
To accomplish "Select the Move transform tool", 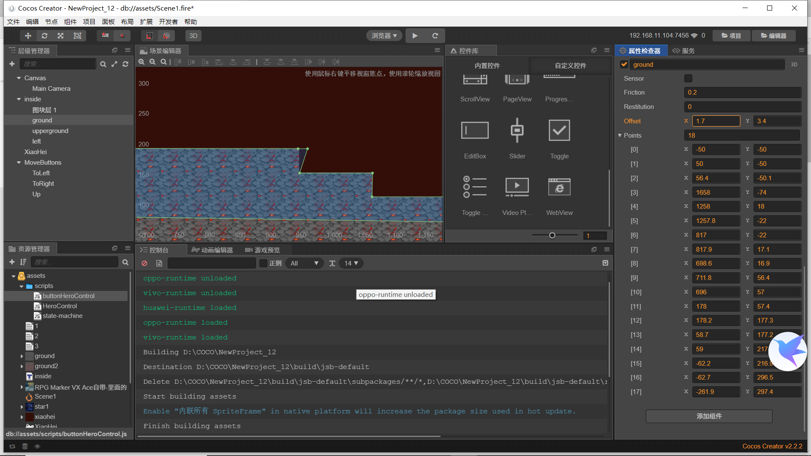I will pyautogui.click(x=28, y=36).
